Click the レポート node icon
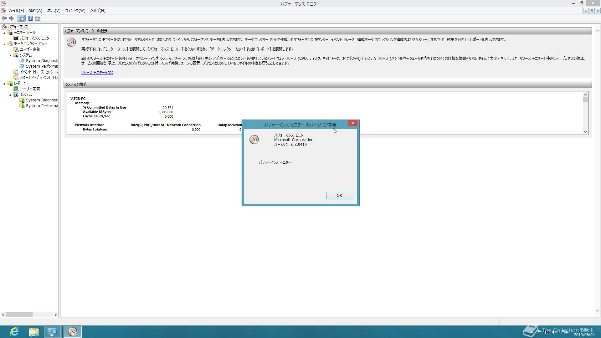601x338 pixels. pos(10,83)
